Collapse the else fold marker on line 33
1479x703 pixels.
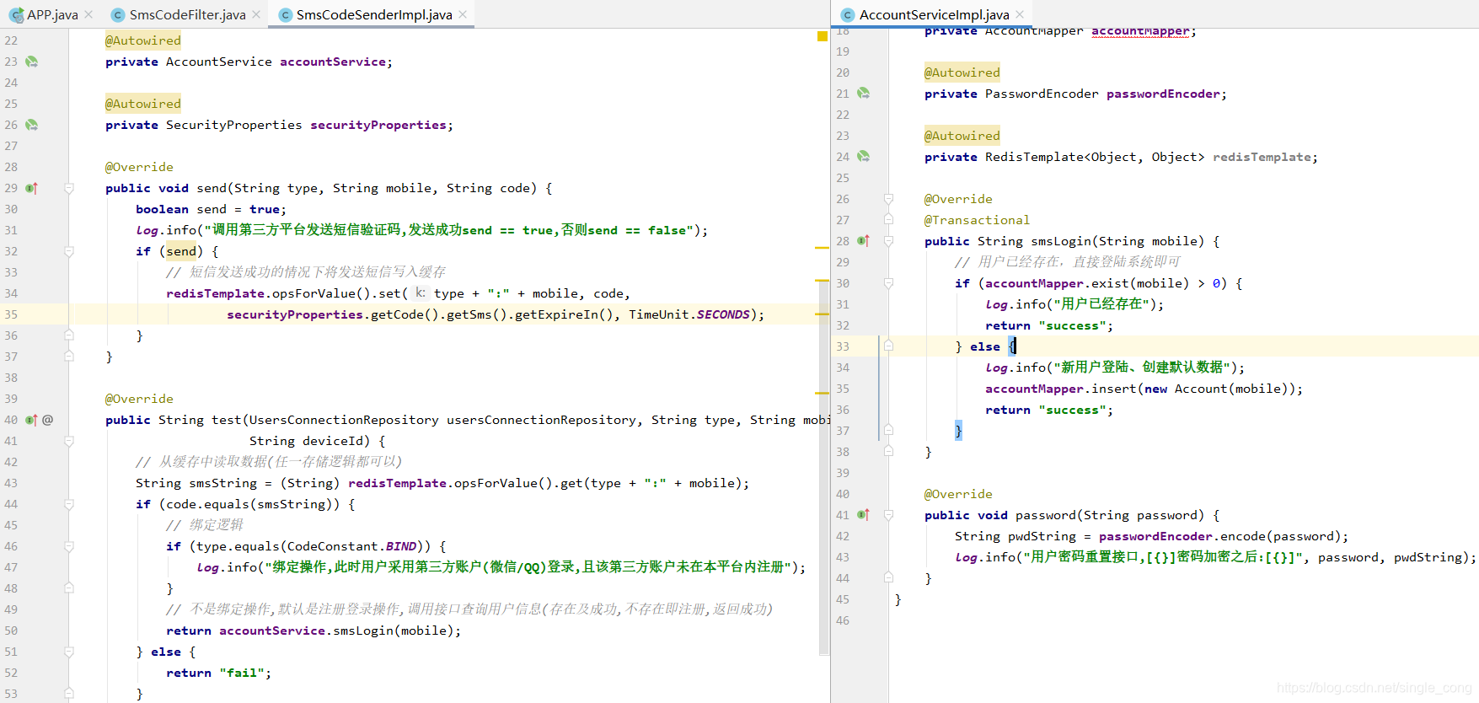[x=888, y=346]
